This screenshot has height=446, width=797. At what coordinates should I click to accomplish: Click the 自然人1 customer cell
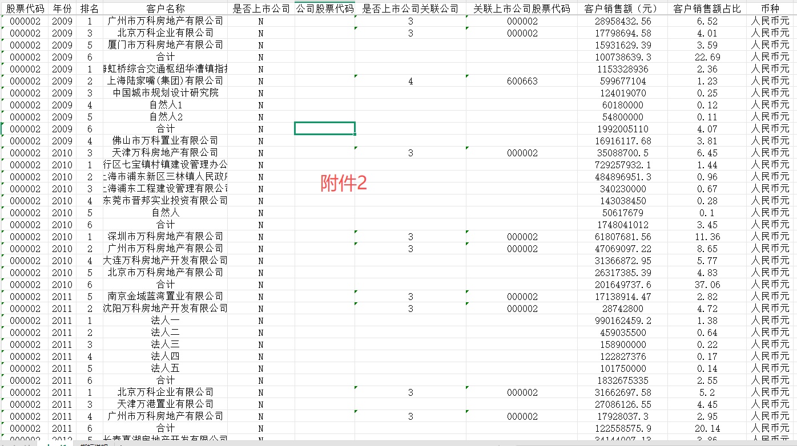(166, 105)
